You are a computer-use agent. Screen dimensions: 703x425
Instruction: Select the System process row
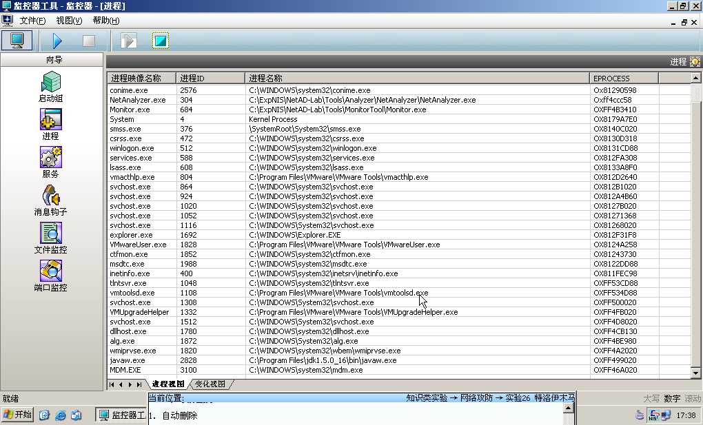(399, 119)
